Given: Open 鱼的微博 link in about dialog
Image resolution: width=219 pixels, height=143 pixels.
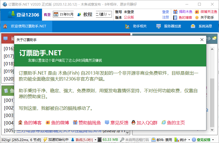Looking at the screenshot, I should tap(57, 123).
